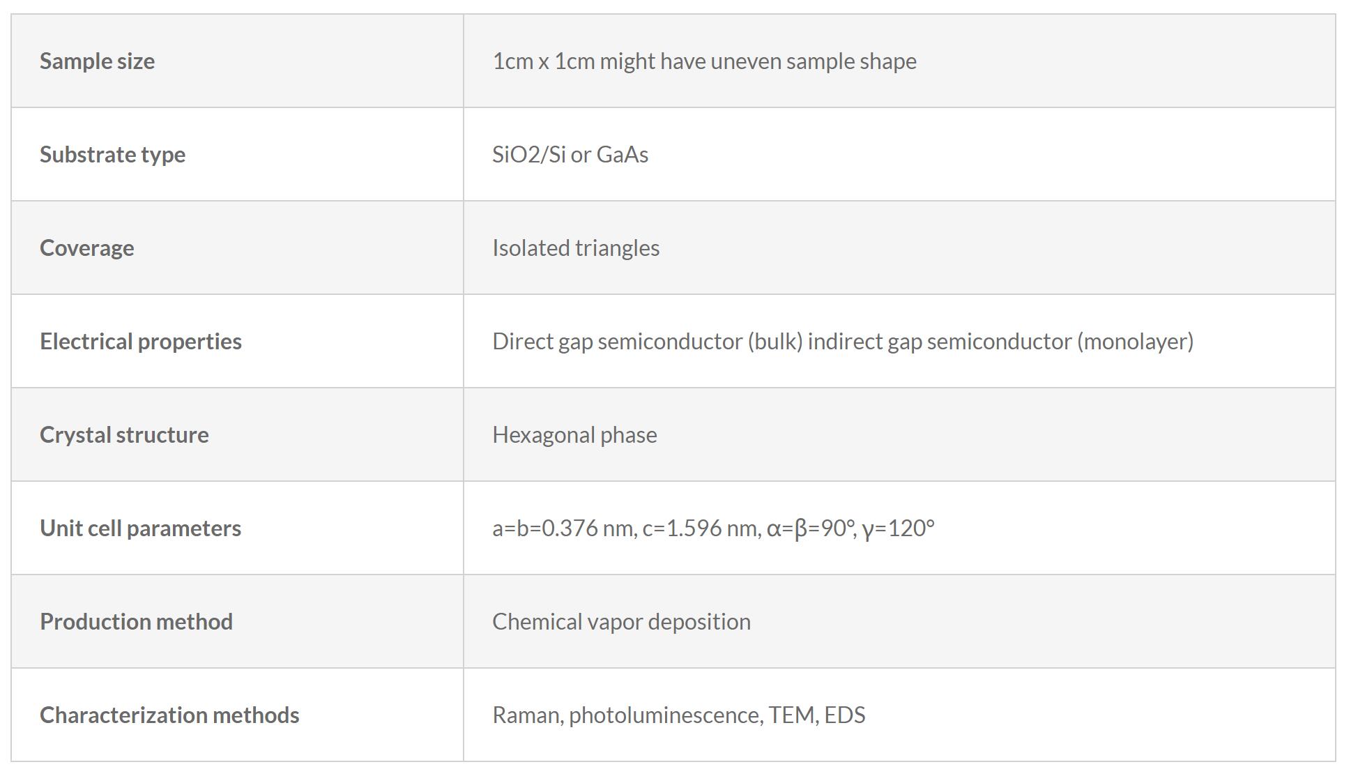
Task: Click the 'Chemical vapor deposition' value
Action: coord(621,622)
